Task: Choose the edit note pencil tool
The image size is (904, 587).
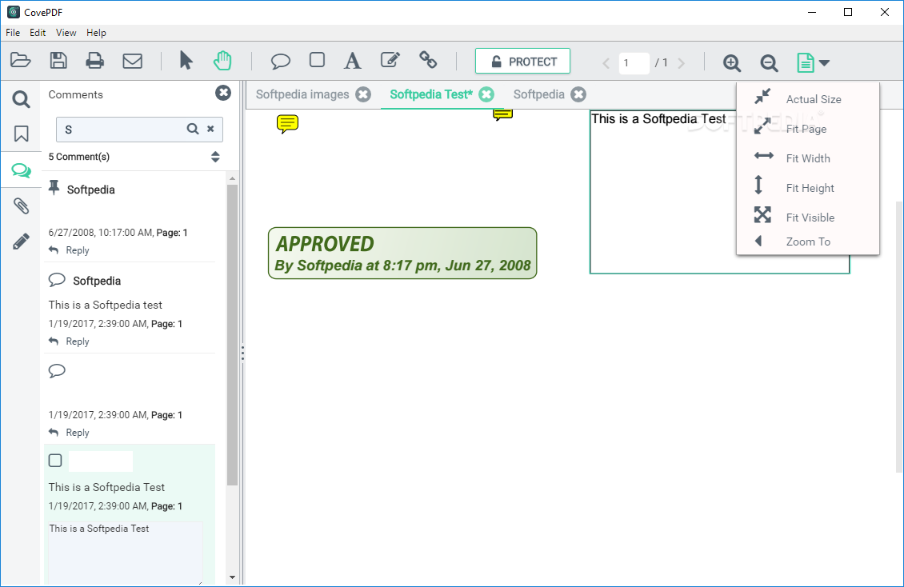Action: [390, 60]
